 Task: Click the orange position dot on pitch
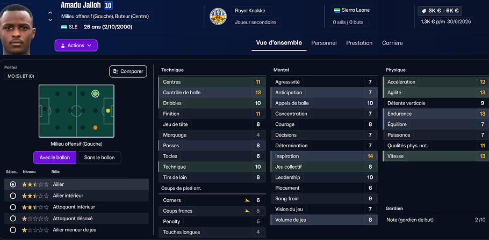[x=95, y=127]
